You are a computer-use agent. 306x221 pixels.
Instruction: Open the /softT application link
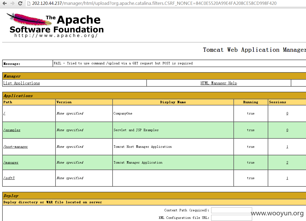[x=9, y=178]
